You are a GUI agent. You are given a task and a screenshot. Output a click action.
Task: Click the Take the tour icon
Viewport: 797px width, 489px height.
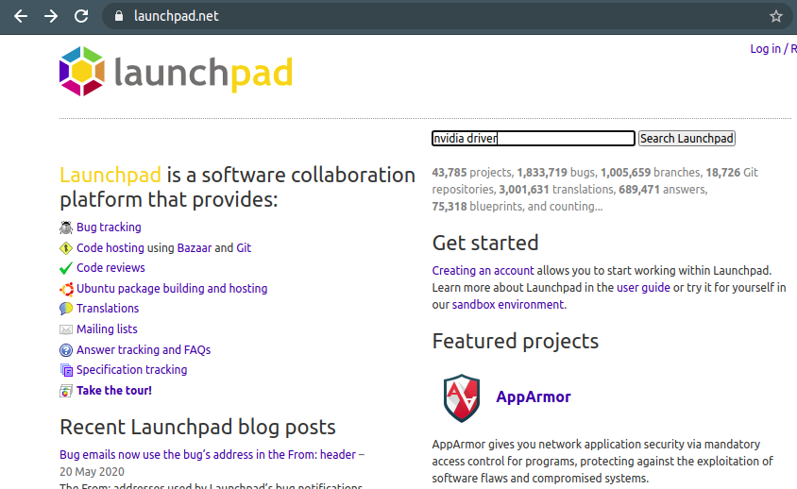pos(66,391)
